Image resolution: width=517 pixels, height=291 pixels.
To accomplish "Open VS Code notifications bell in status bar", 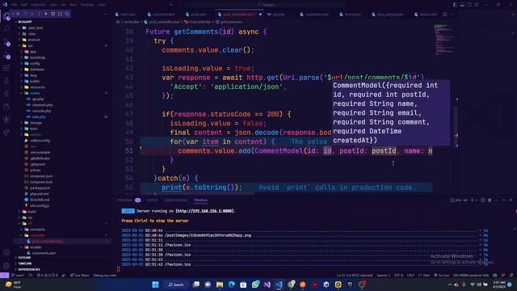I will 511,275.
